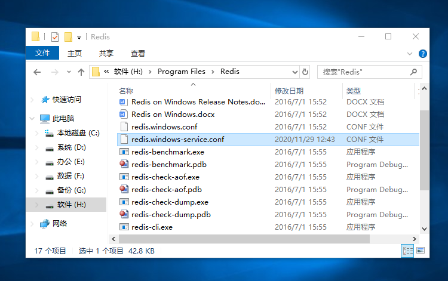The image size is (448, 281).
Task: Select 此电脑 in navigation pane
Action: tap(63, 118)
